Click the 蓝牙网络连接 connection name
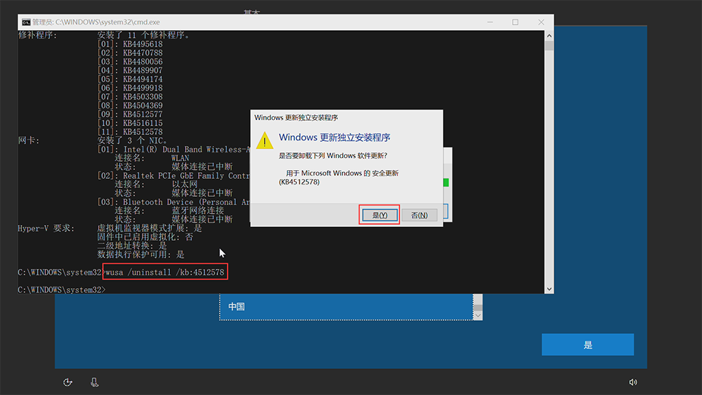 pyautogui.click(x=197, y=211)
